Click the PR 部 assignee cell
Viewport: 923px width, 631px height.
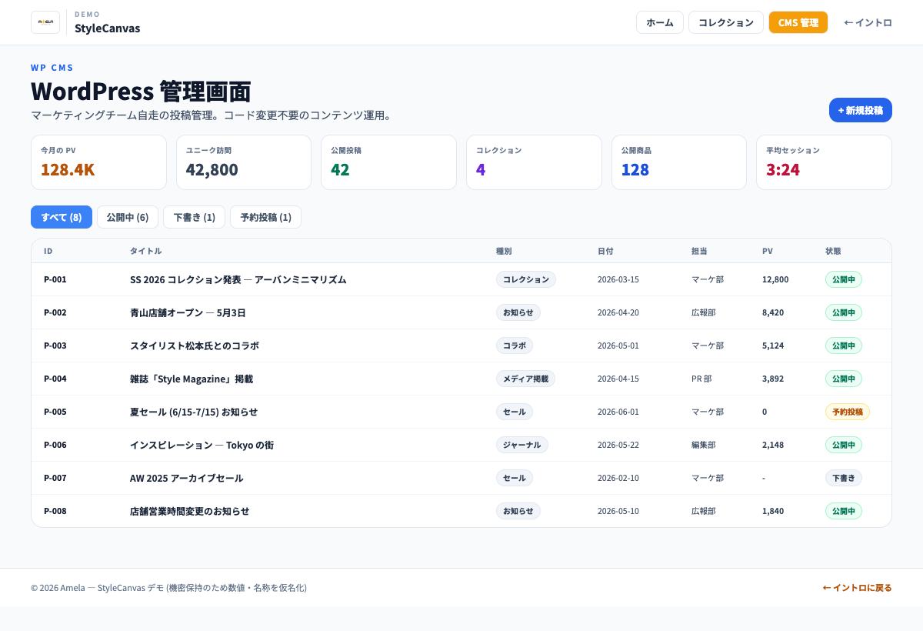pos(701,379)
